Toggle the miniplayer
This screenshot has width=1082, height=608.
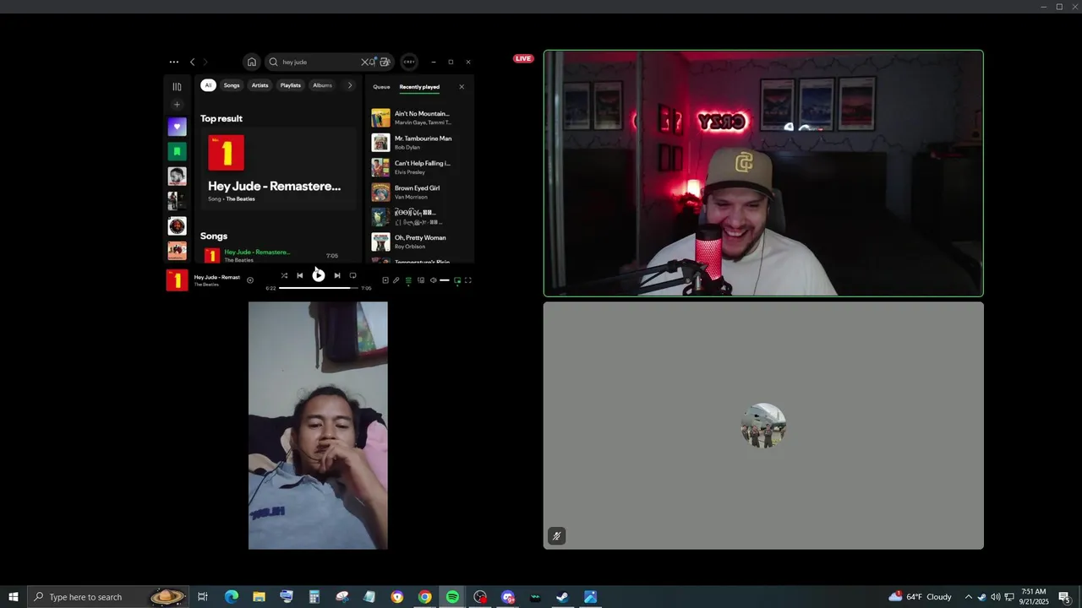click(x=457, y=280)
